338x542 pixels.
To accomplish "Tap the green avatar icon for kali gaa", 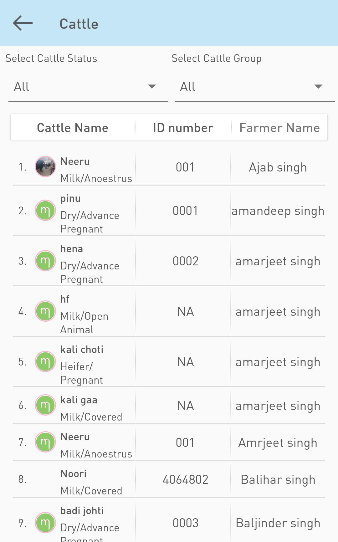I will pos(45,405).
